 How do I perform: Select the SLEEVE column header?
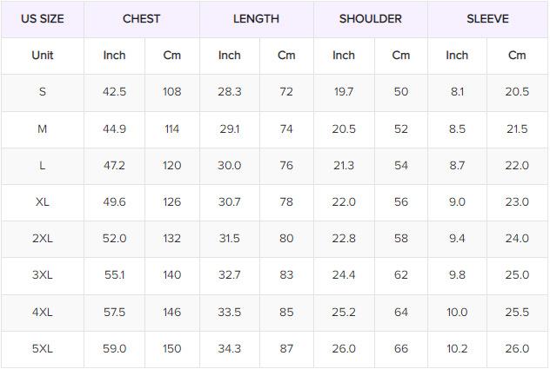[487, 18]
